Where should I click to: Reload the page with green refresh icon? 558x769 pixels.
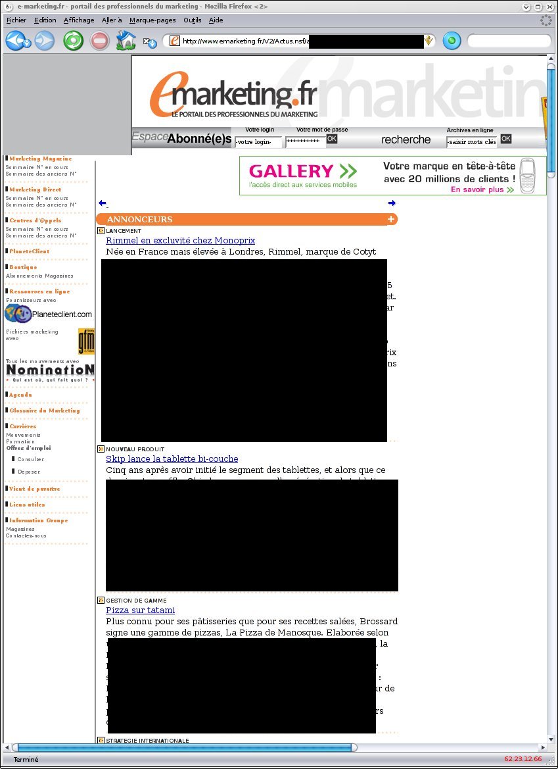tap(74, 41)
